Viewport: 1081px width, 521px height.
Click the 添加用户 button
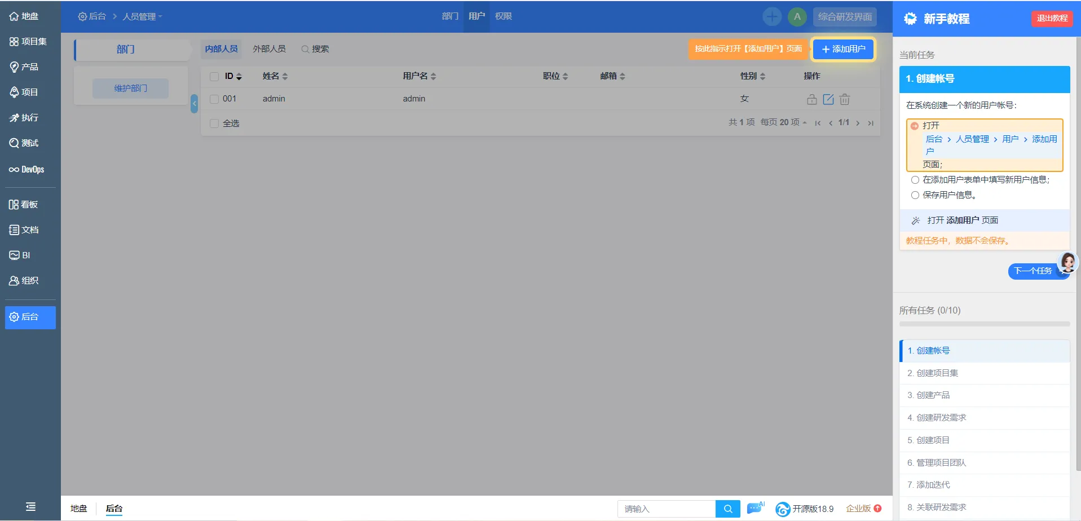tap(843, 49)
